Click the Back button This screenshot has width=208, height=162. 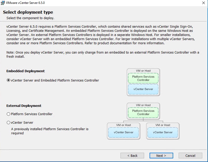click(x=132, y=156)
